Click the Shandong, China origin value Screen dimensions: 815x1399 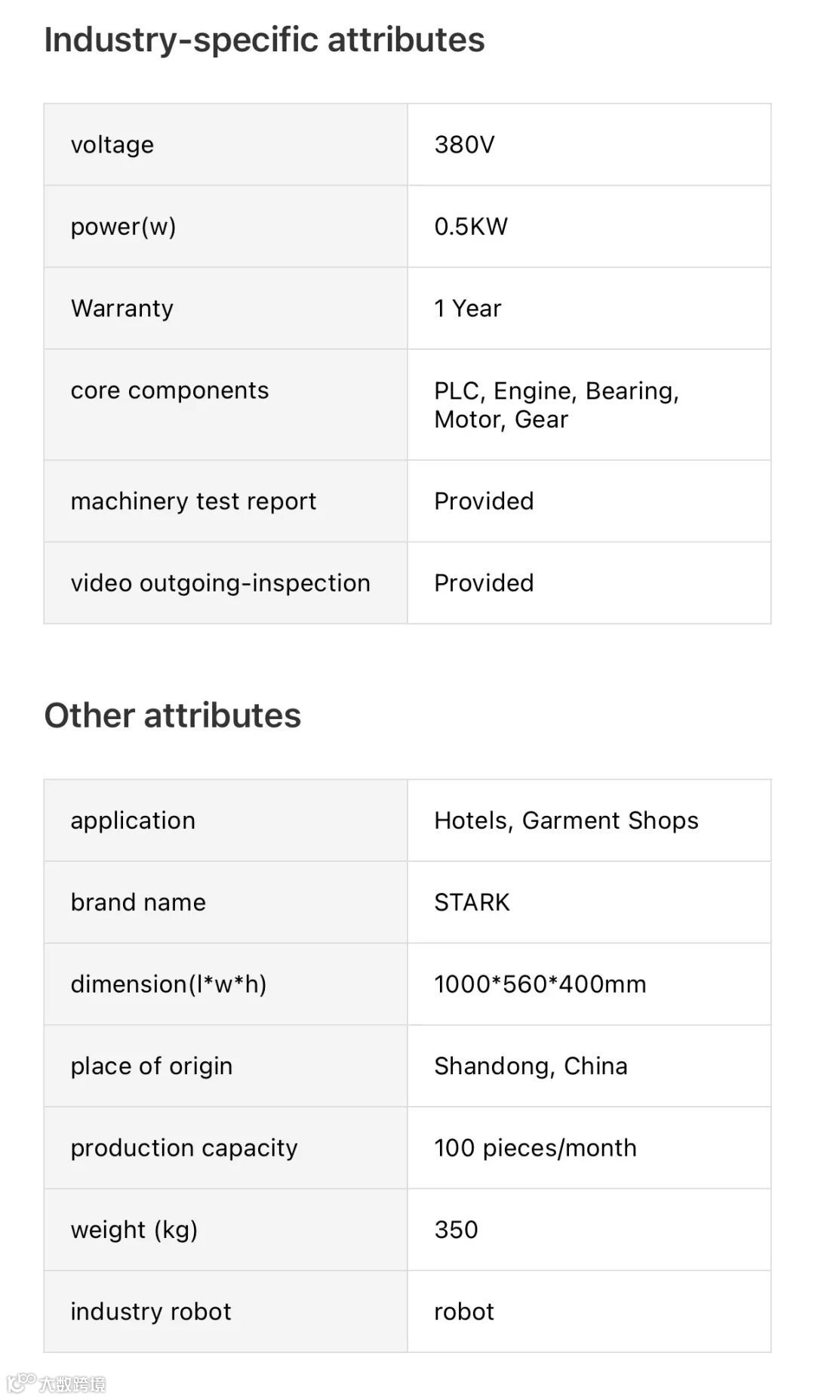tap(531, 1066)
